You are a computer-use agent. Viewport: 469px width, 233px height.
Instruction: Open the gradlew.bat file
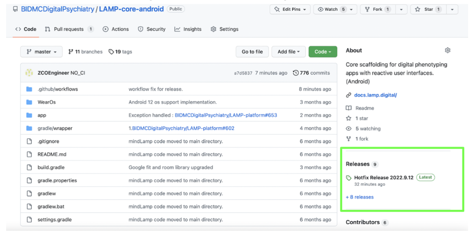pos(51,206)
